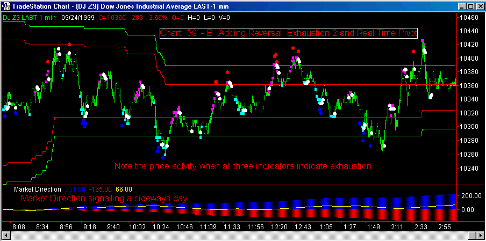Click the horizontal scrollbar left arrow

pyautogui.click(x=6, y=236)
